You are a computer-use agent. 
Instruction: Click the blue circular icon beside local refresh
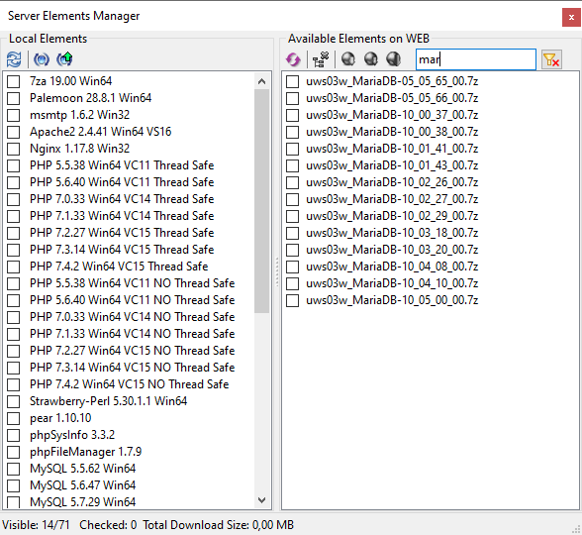[x=42, y=59]
